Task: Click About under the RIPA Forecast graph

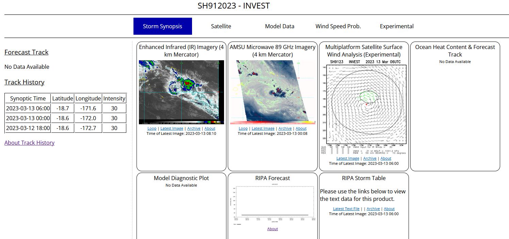Action: tap(272, 229)
